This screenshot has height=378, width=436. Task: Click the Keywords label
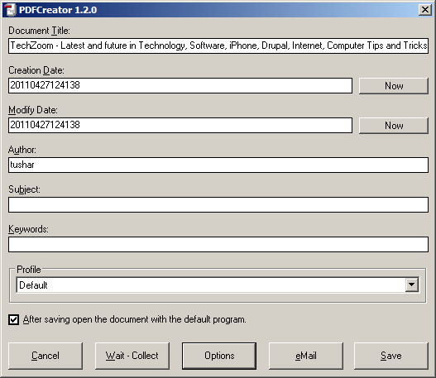(28, 229)
